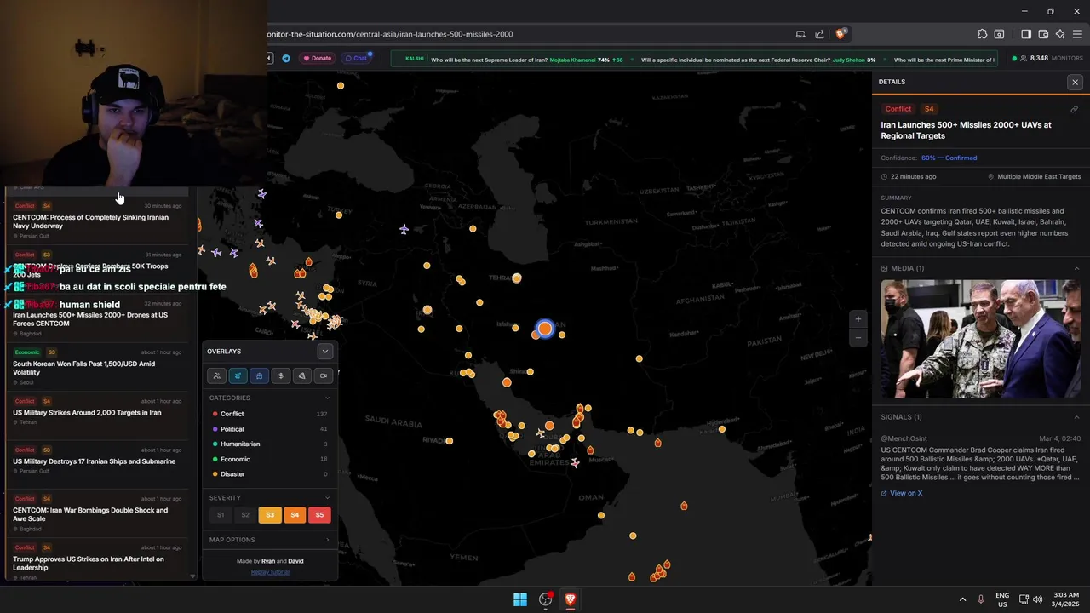This screenshot has width=1090, height=613.
Task: Toggle the aircraft tracking overlay
Action: (238, 375)
